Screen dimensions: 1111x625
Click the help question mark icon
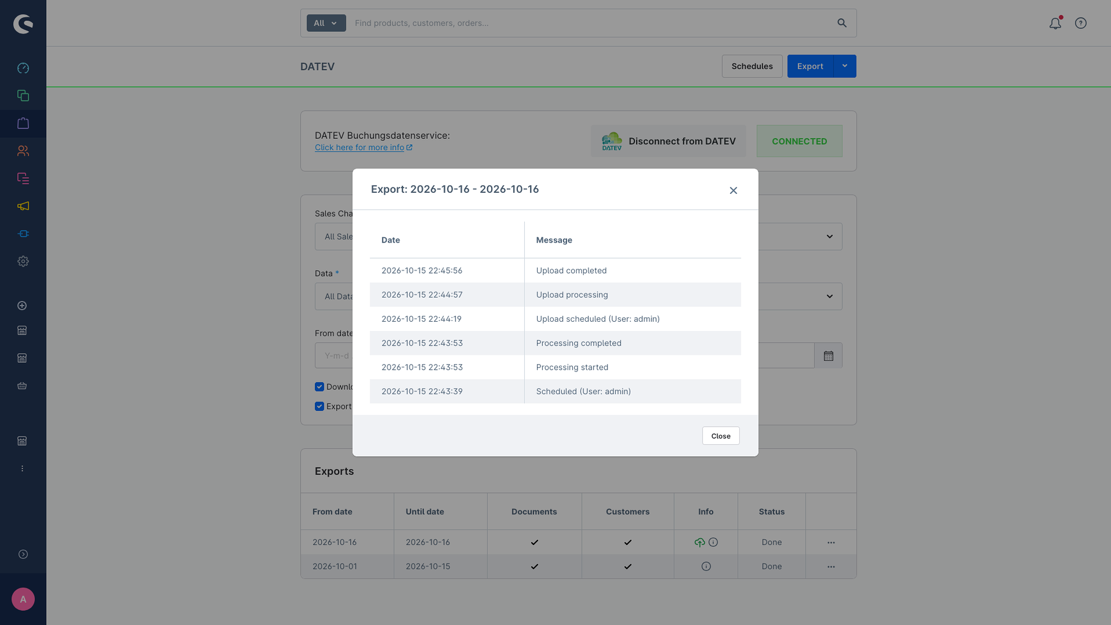1081,23
